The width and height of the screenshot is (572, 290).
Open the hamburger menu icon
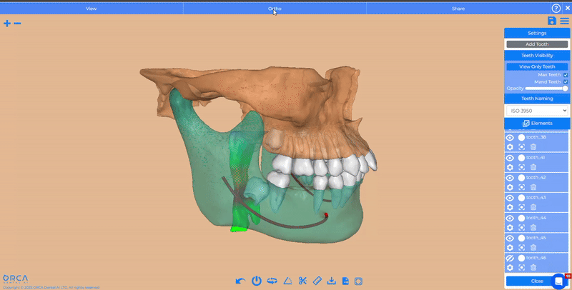[564, 21]
